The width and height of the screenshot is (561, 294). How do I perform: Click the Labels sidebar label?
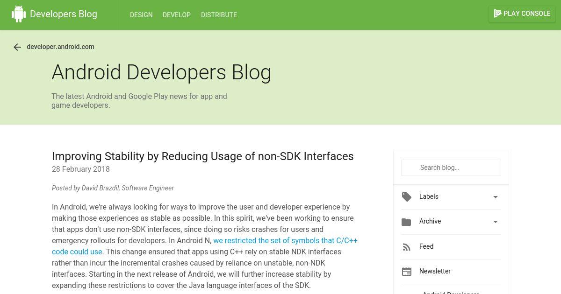(x=429, y=196)
